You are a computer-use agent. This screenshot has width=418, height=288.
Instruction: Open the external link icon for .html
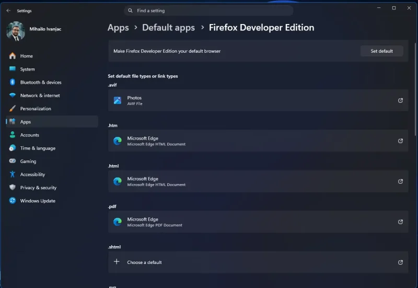(400, 181)
